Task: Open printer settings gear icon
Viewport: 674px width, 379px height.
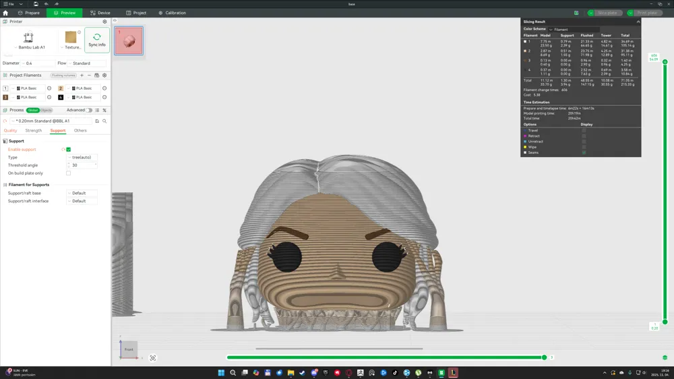Action: click(104, 22)
